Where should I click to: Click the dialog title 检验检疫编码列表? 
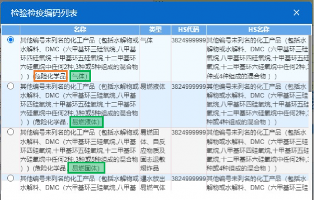click(44, 13)
